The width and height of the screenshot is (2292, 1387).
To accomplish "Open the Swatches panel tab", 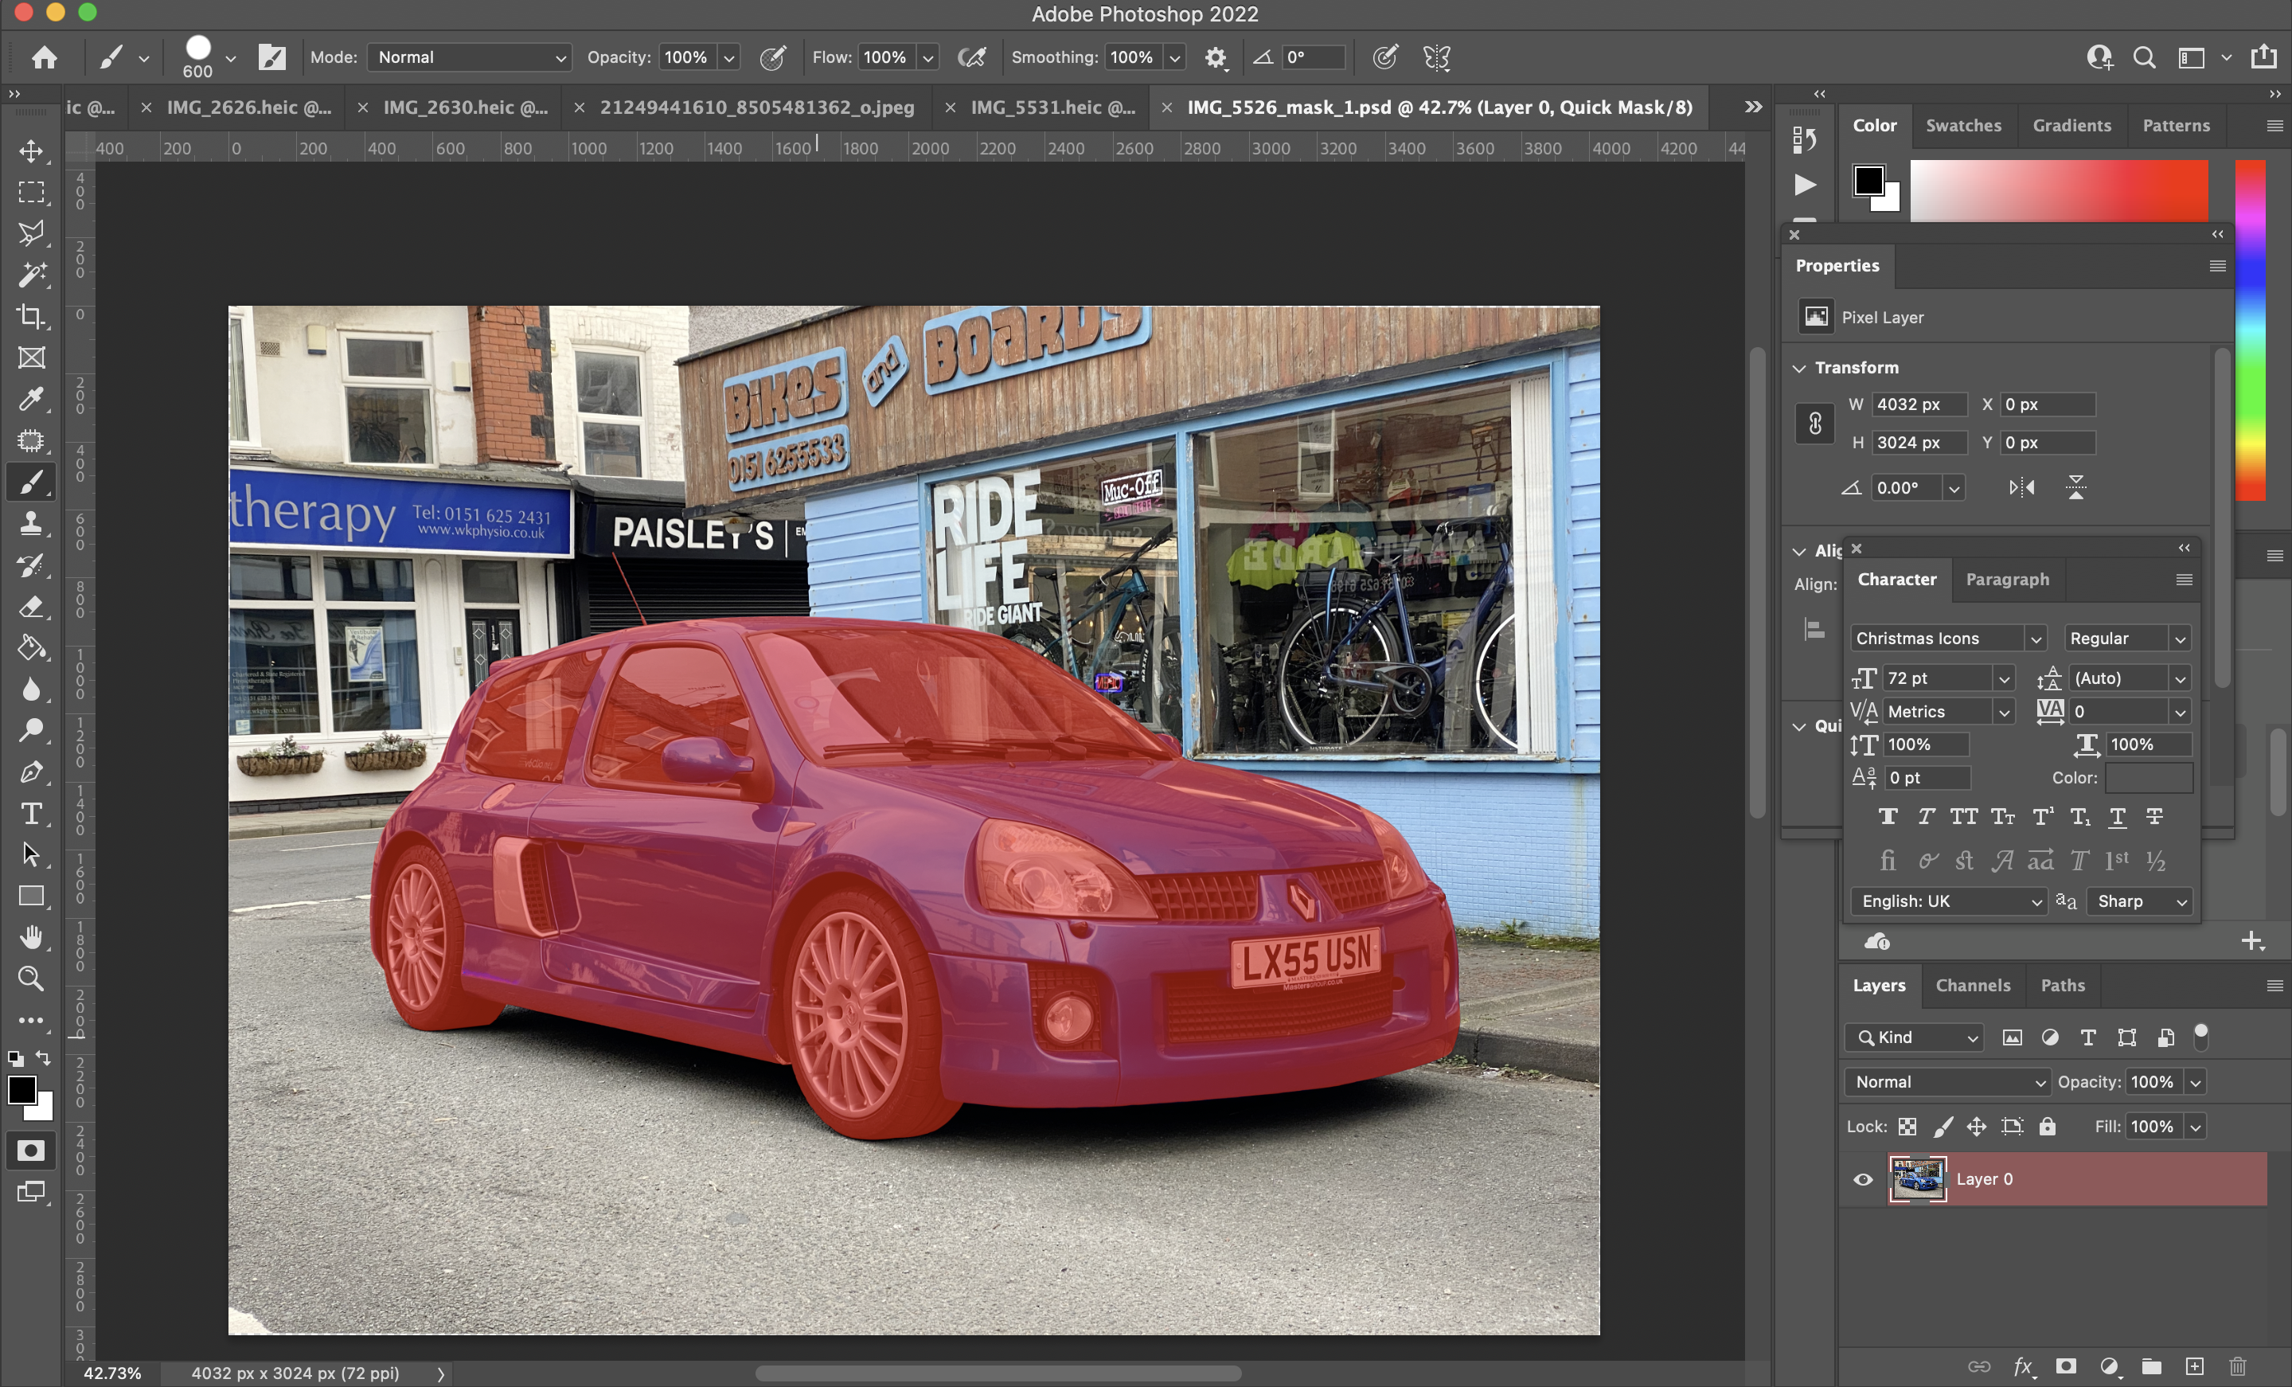I will pyautogui.click(x=1962, y=126).
